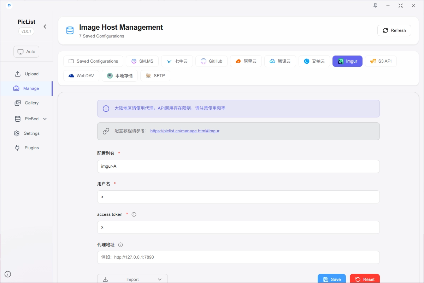Focus the 用户名 input field

(x=238, y=197)
